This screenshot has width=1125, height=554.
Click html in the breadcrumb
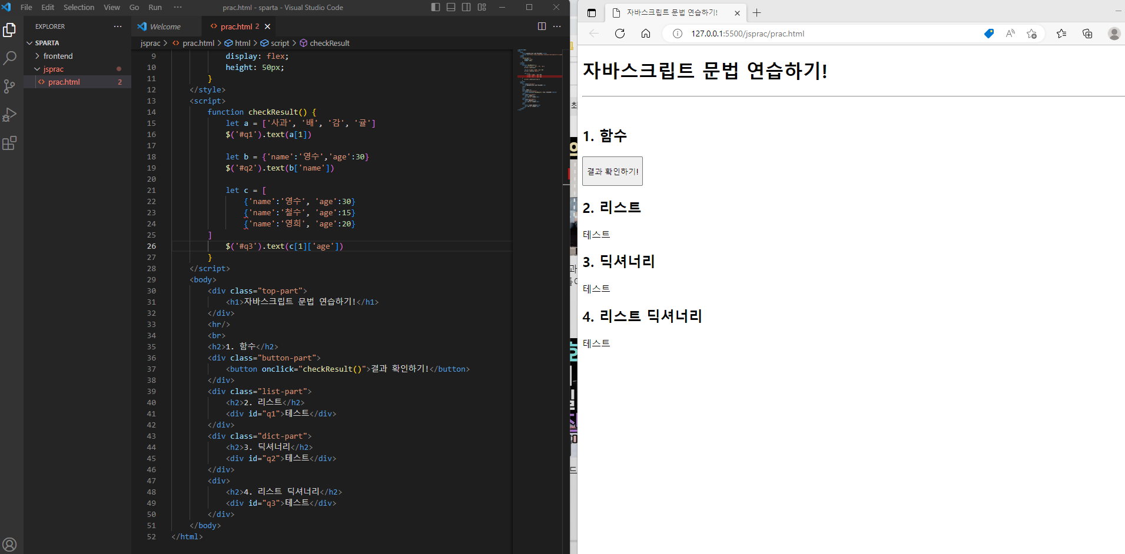243,43
